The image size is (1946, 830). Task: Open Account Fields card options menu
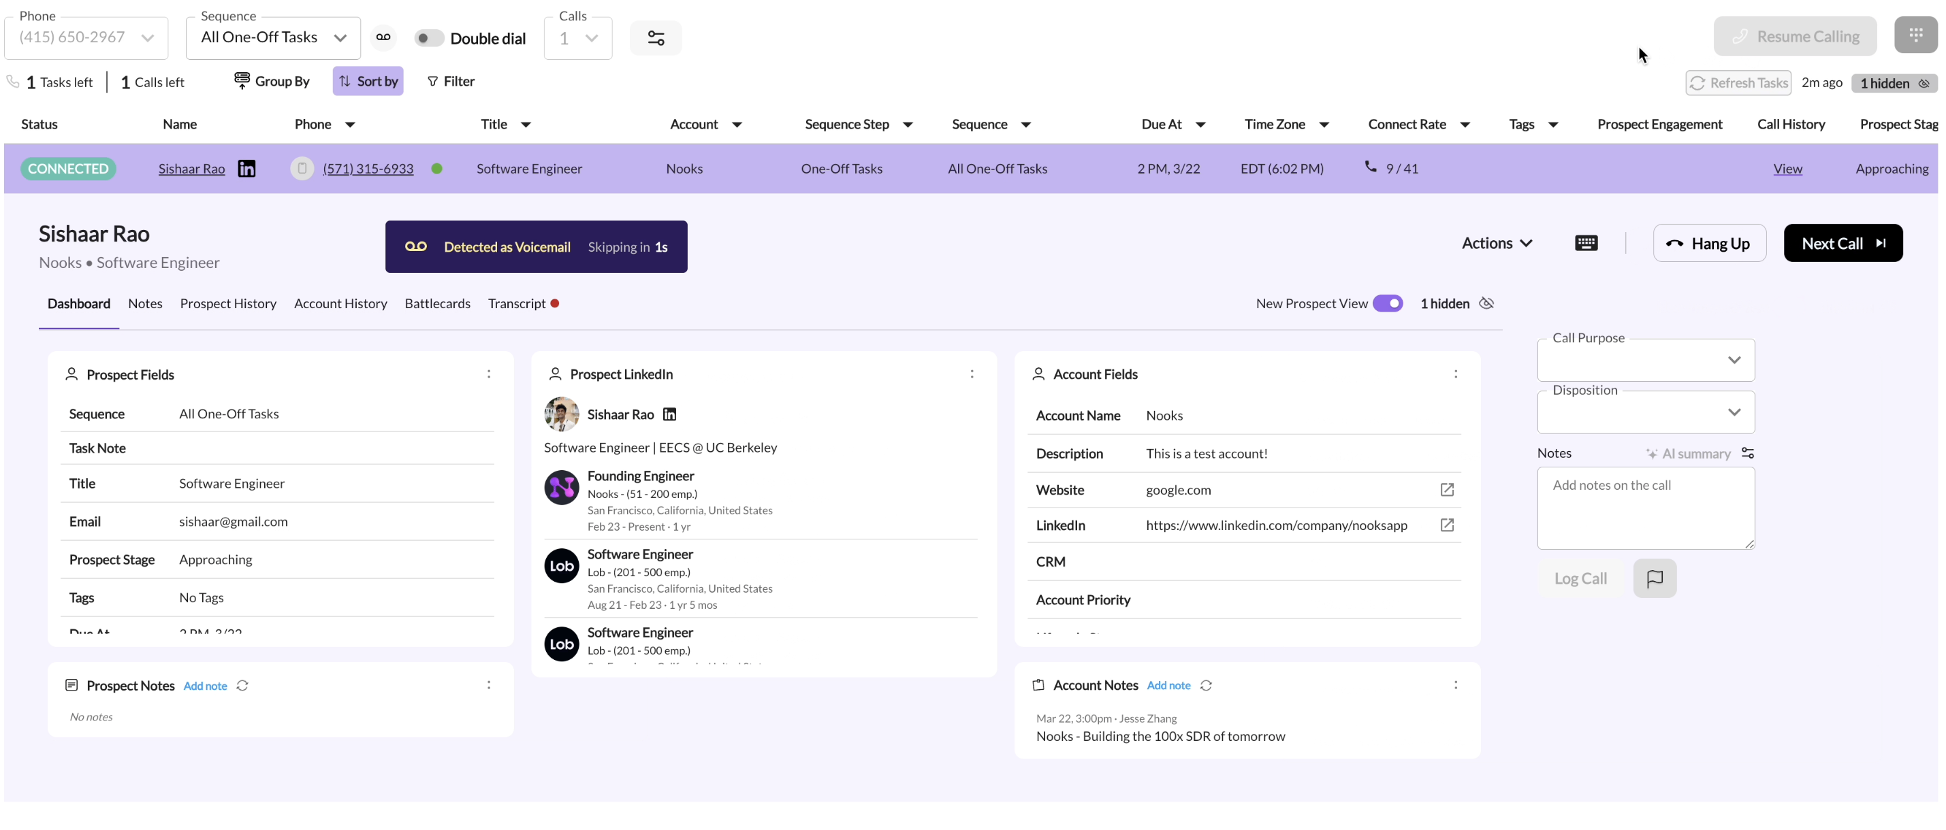(1456, 373)
